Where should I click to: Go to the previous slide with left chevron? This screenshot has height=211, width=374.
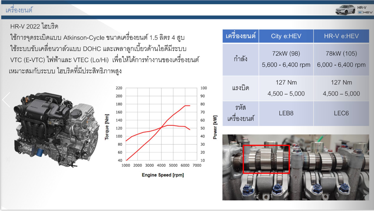6,100
